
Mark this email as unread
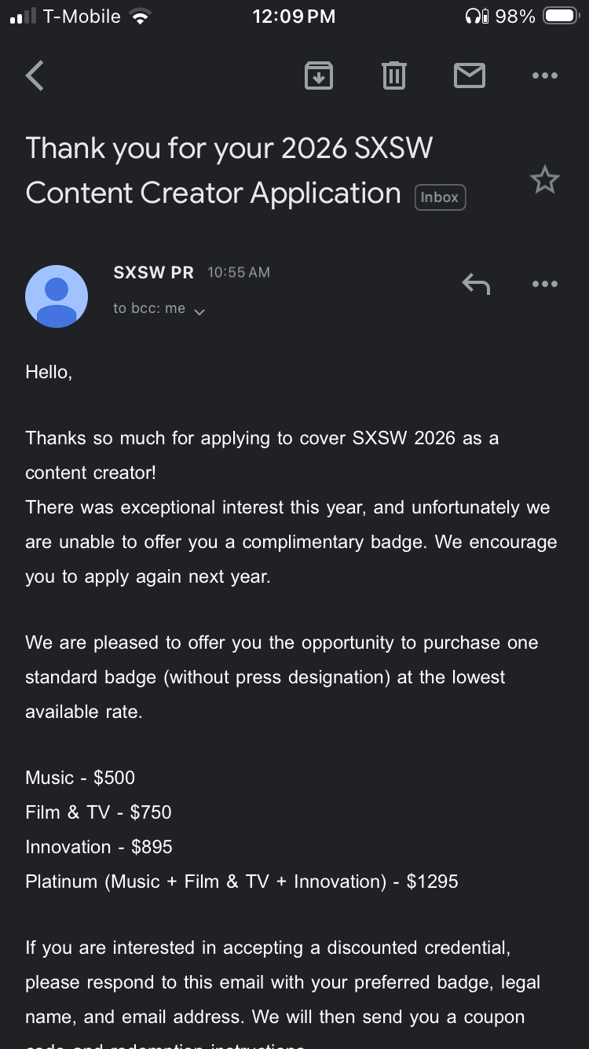coord(469,75)
